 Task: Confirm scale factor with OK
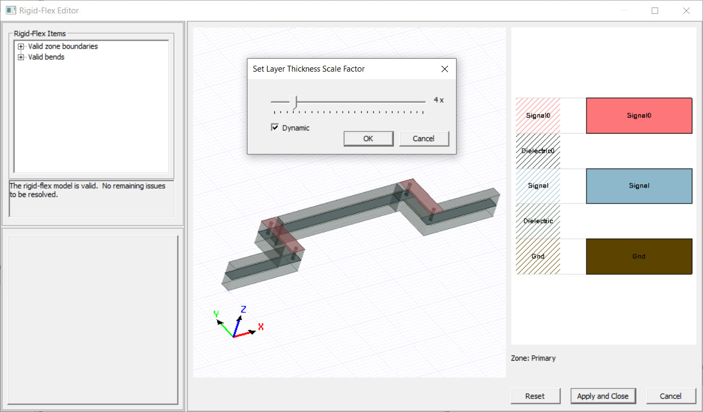click(368, 138)
